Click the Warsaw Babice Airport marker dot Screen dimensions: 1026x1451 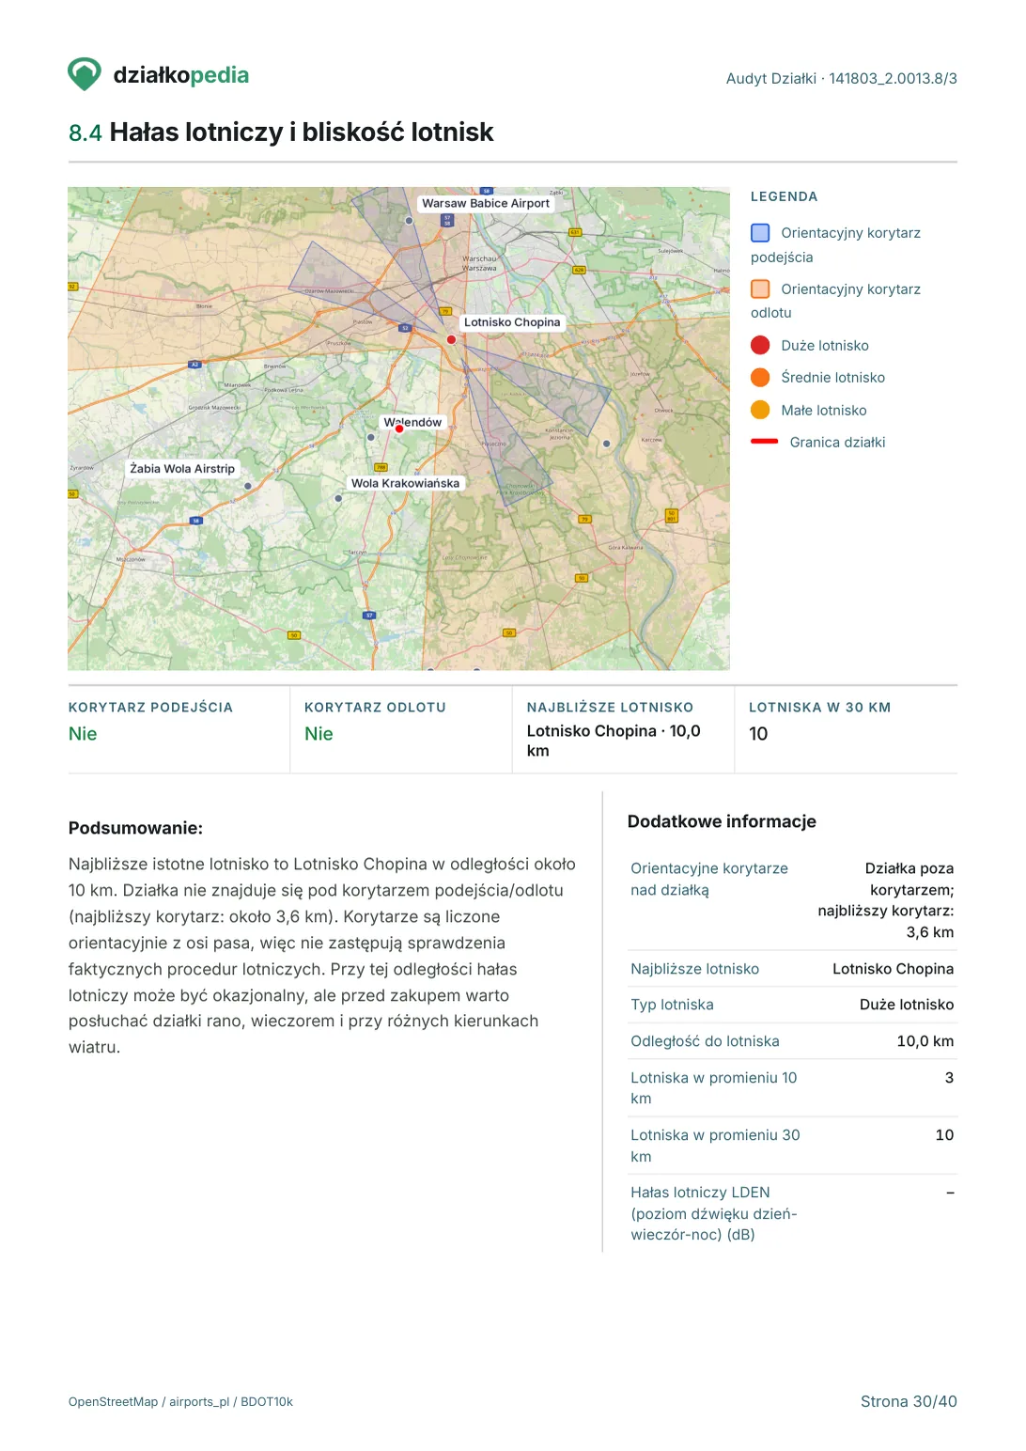409,221
